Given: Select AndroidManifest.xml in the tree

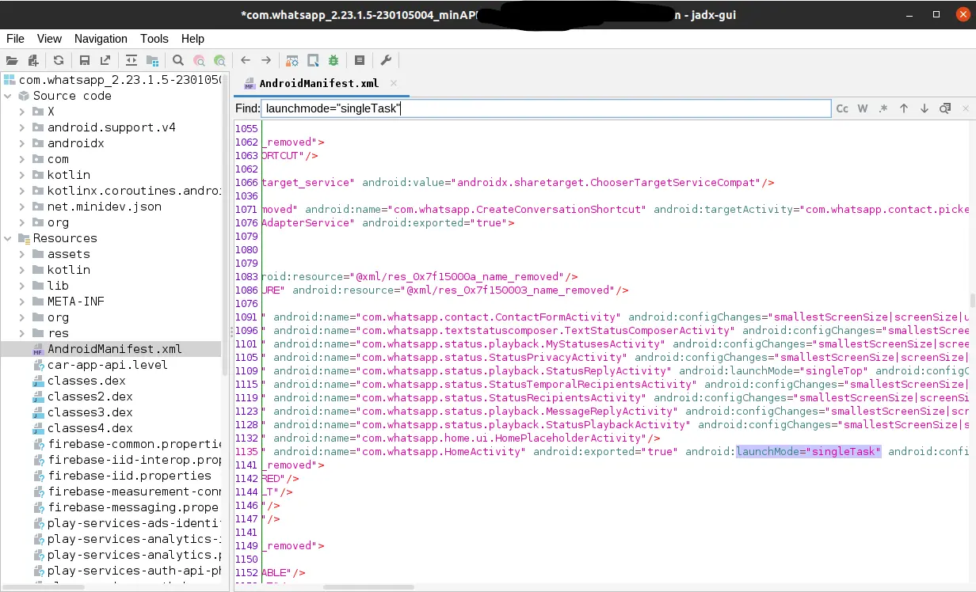Looking at the screenshot, I should coord(114,349).
